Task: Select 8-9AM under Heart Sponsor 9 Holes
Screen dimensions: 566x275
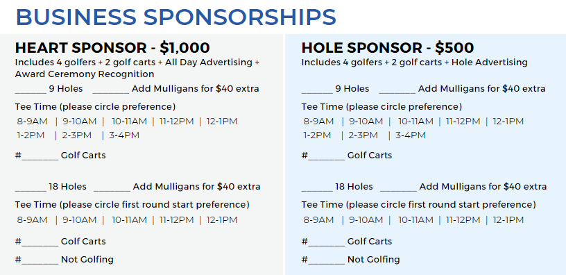Action: [32, 122]
